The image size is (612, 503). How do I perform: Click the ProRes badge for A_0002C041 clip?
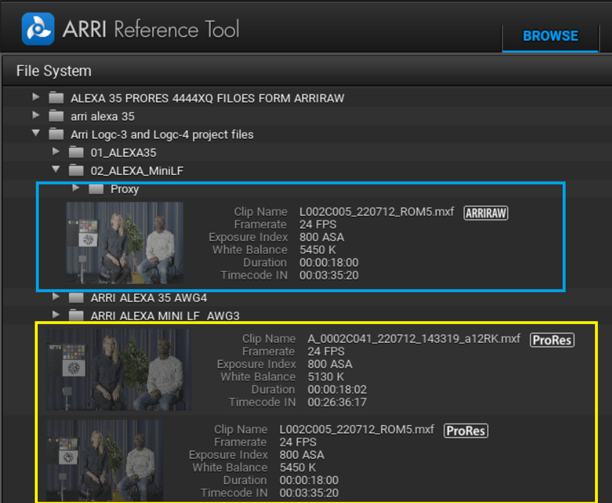pos(552,340)
